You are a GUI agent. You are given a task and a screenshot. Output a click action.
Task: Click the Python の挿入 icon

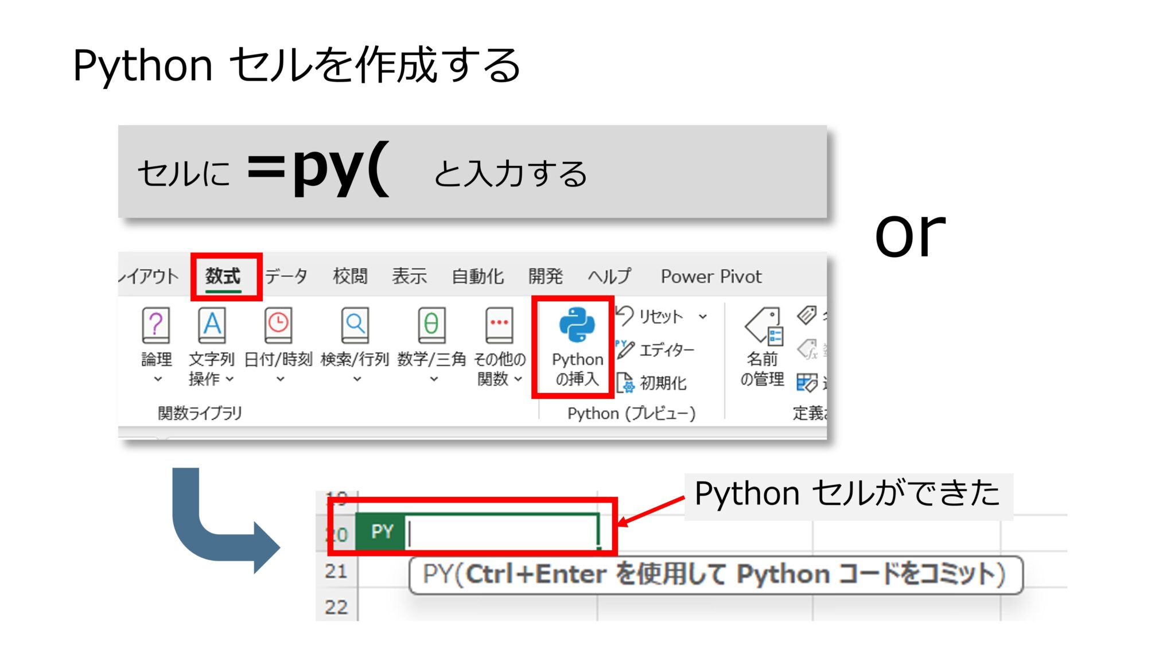click(577, 325)
